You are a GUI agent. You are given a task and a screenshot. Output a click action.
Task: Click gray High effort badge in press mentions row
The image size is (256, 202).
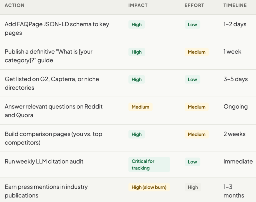[x=193, y=187]
